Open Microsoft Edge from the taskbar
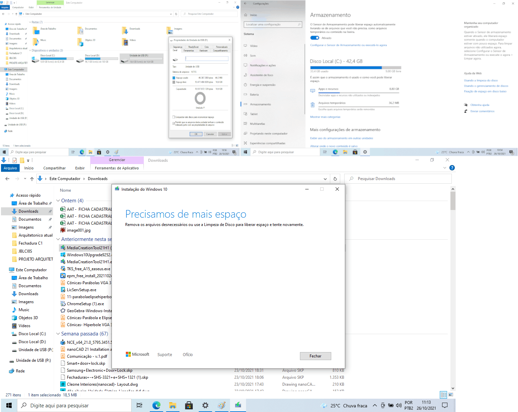 (156, 405)
